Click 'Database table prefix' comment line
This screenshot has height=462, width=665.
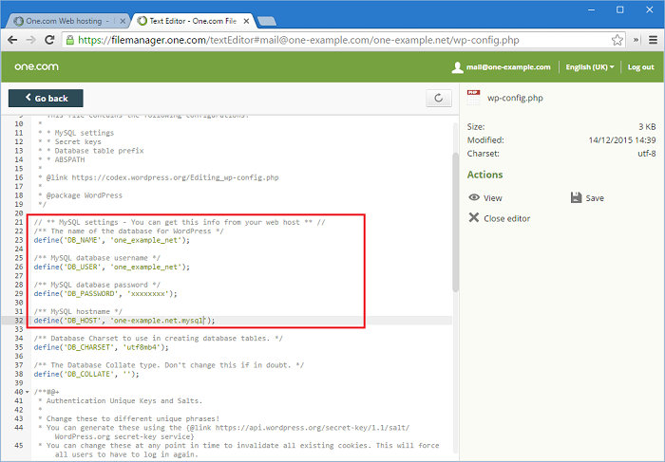(x=91, y=151)
